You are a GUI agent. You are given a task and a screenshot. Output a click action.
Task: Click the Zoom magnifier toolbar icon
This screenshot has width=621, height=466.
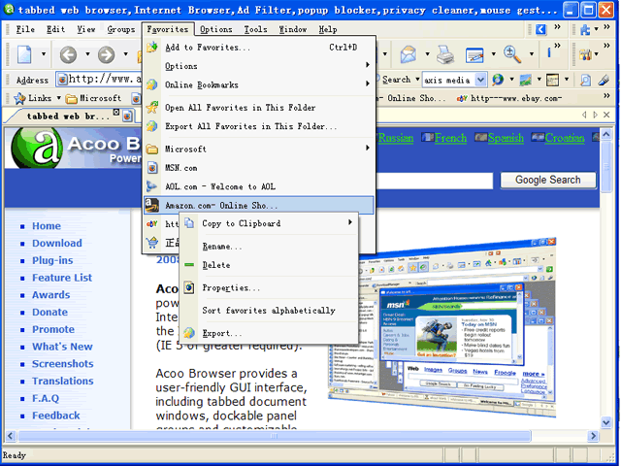click(x=512, y=54)
